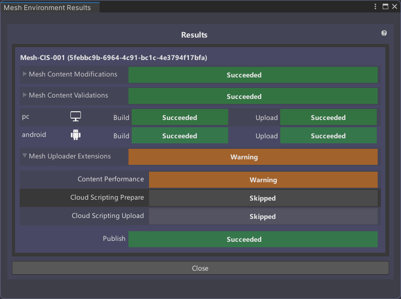Image resolution: width=401 pixels, height=299 pixels.
Task: Expand Mesh Content Modifications section
Action: (x=25, y=74)
